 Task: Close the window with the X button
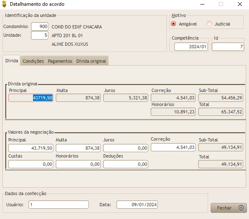coord(240,5)
